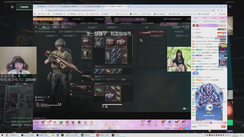Click the chat message input field
The image size is (244, 137).
(x=209, y=126)
